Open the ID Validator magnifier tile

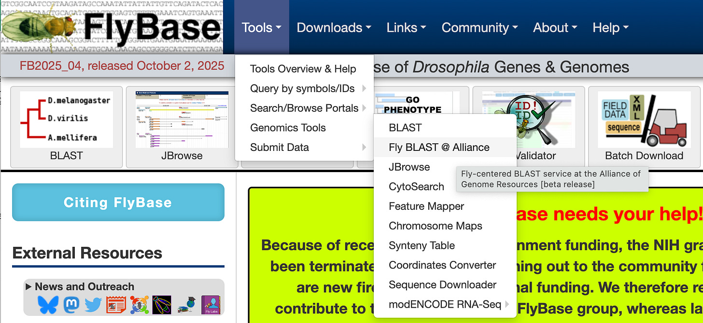click(x=528, y=127)
